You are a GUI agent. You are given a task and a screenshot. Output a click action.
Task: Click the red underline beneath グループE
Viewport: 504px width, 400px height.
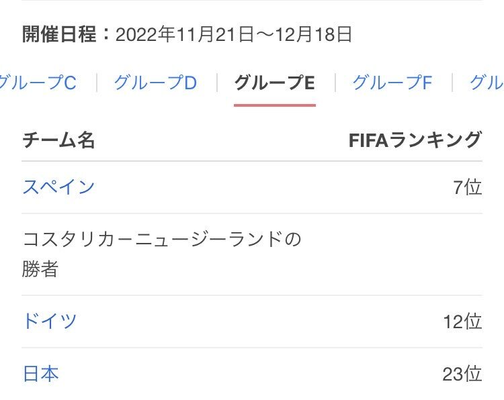[x=275, y=105]
